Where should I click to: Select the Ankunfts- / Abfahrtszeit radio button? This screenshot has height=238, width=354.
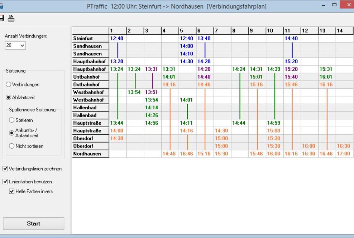coord(12,133)
